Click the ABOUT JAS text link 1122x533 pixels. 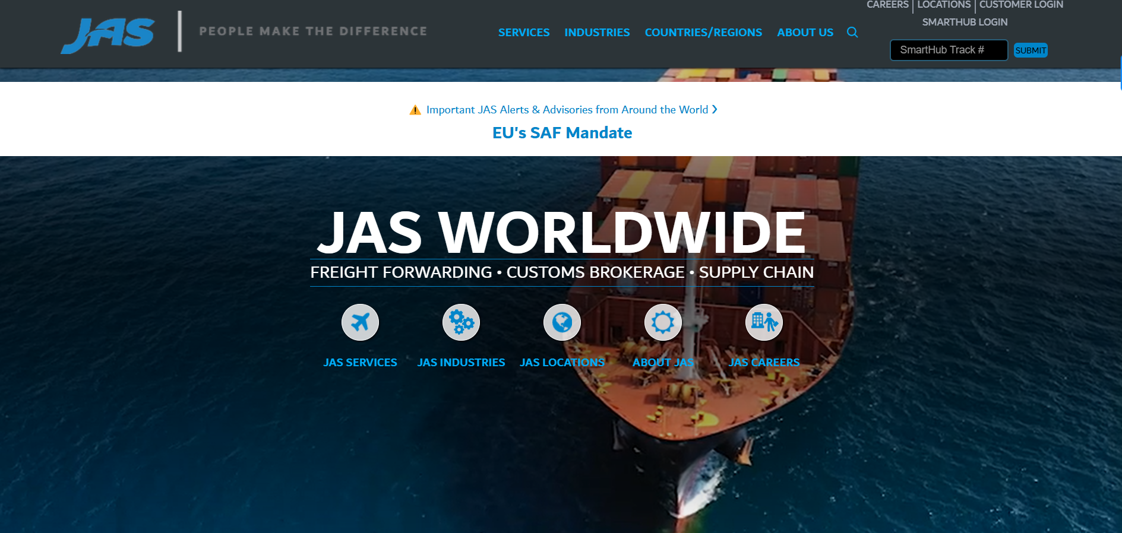[663, 363]
